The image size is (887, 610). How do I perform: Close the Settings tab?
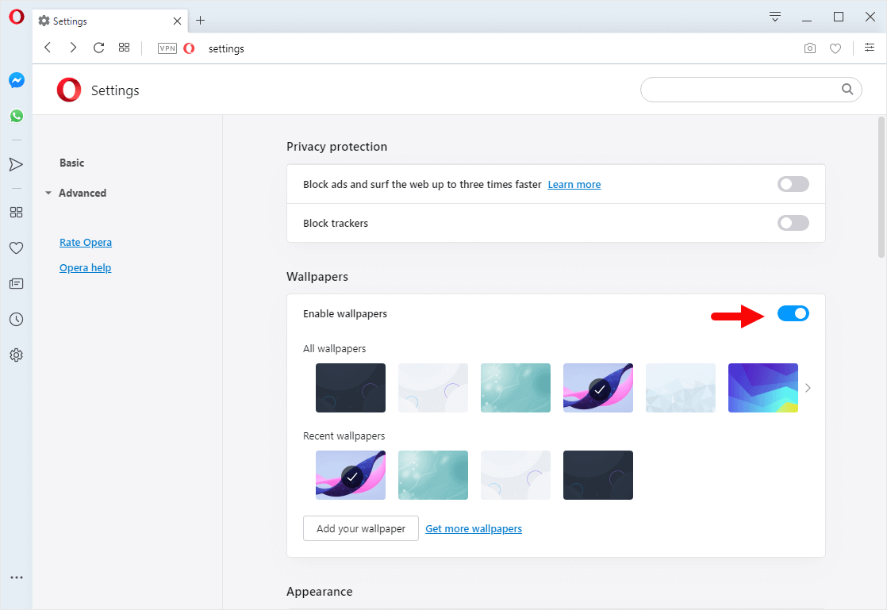click(x=177, y=21)
